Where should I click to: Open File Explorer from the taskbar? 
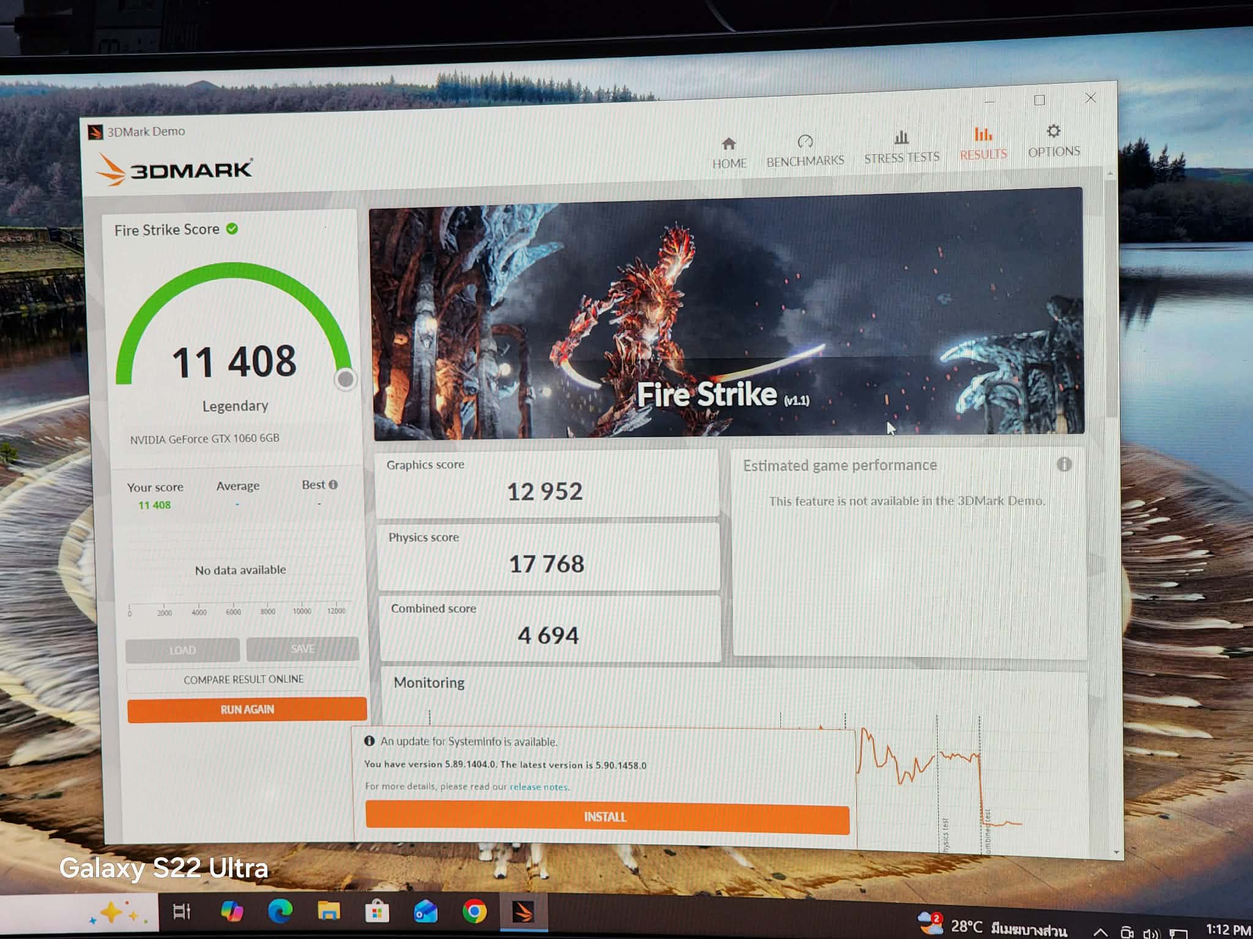pyautogui.click(x=329, y=911)
